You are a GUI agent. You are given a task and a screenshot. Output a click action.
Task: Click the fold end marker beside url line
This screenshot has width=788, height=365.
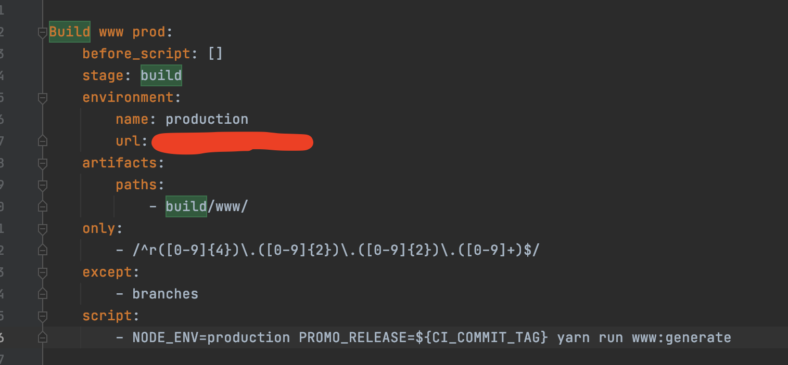click(x=43, y=141)
